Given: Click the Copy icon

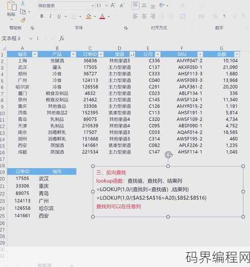Looking at the screenshot, I should [x=23, y=12].
